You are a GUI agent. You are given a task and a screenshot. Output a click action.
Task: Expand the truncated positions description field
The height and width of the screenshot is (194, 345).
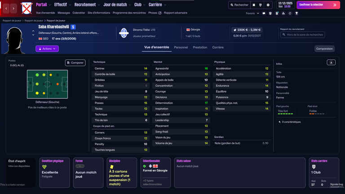point(68,33)
